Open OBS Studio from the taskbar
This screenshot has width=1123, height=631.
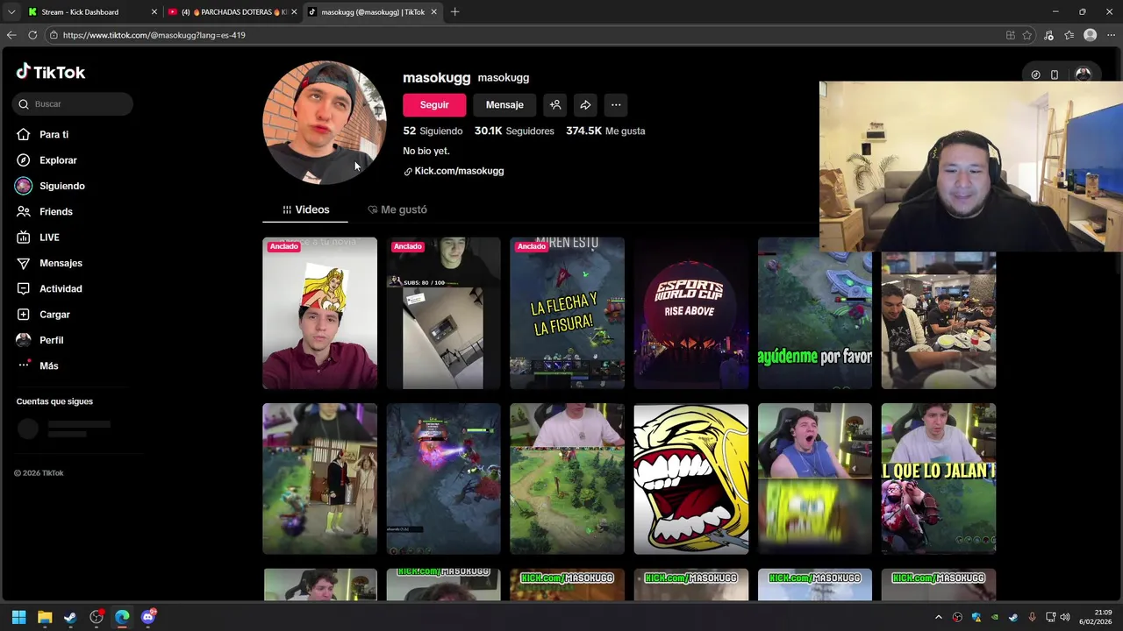[x=97, y=617]
